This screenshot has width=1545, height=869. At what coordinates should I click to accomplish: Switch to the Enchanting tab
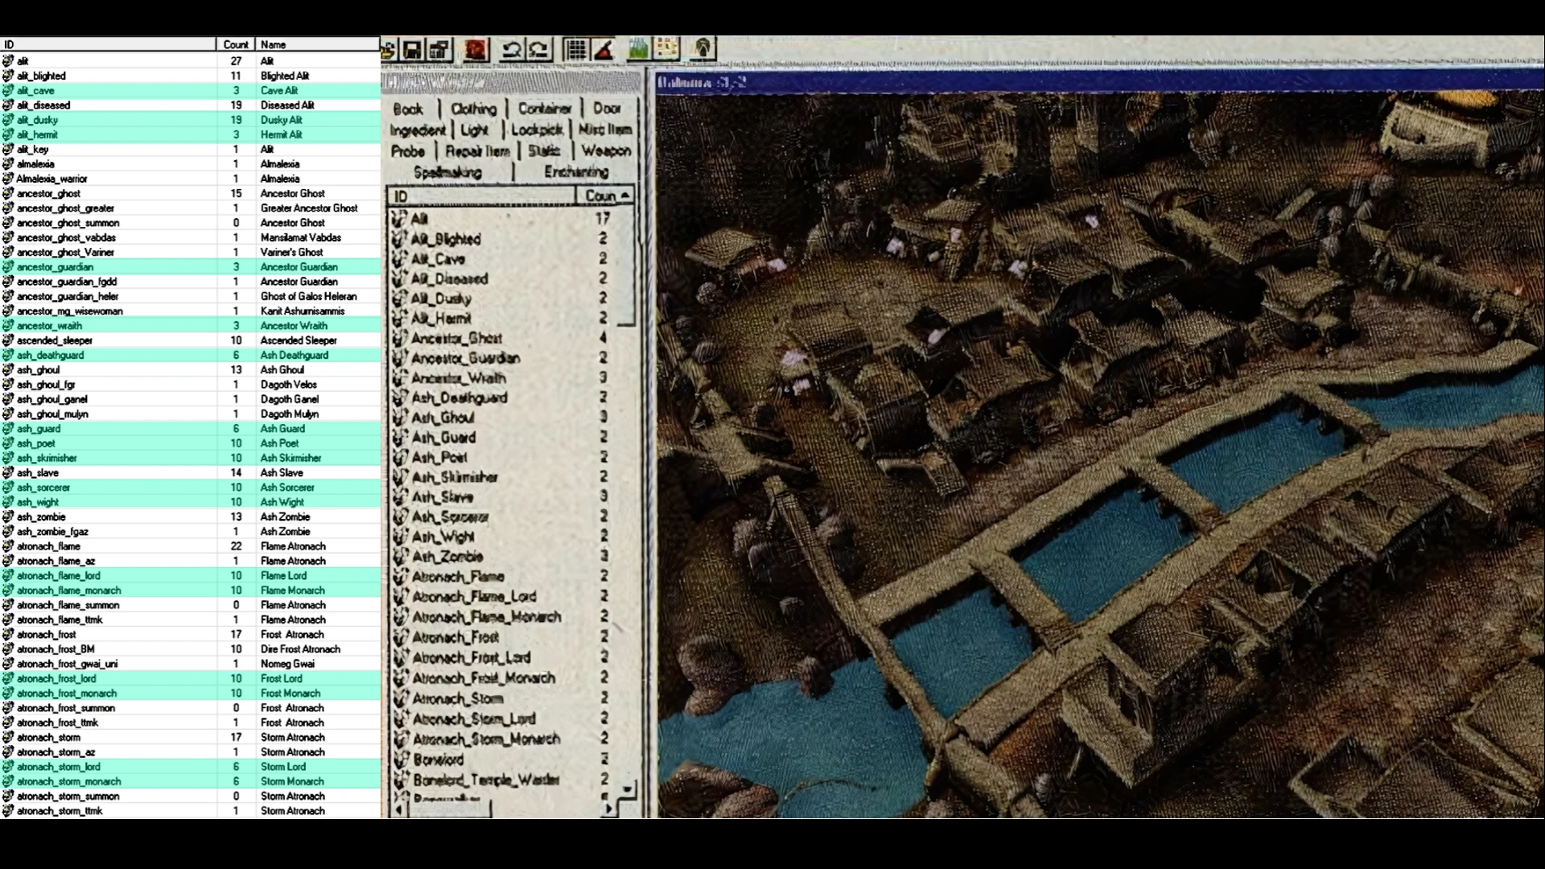coord(576,172)
